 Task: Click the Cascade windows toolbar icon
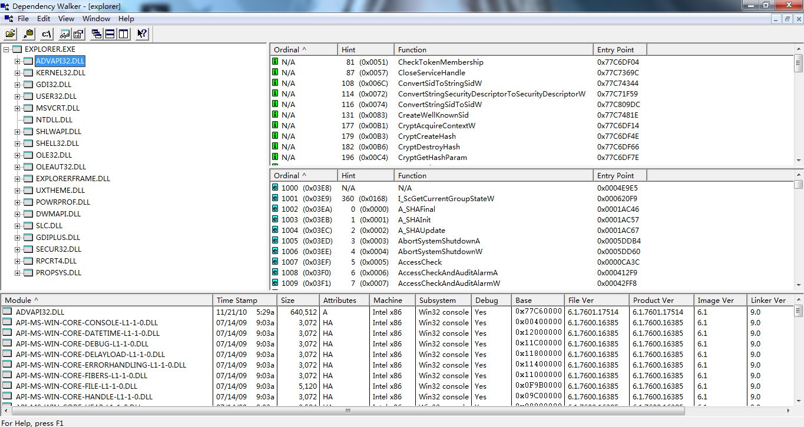tap(97, 34)
